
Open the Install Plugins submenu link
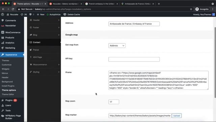[8, 86]
